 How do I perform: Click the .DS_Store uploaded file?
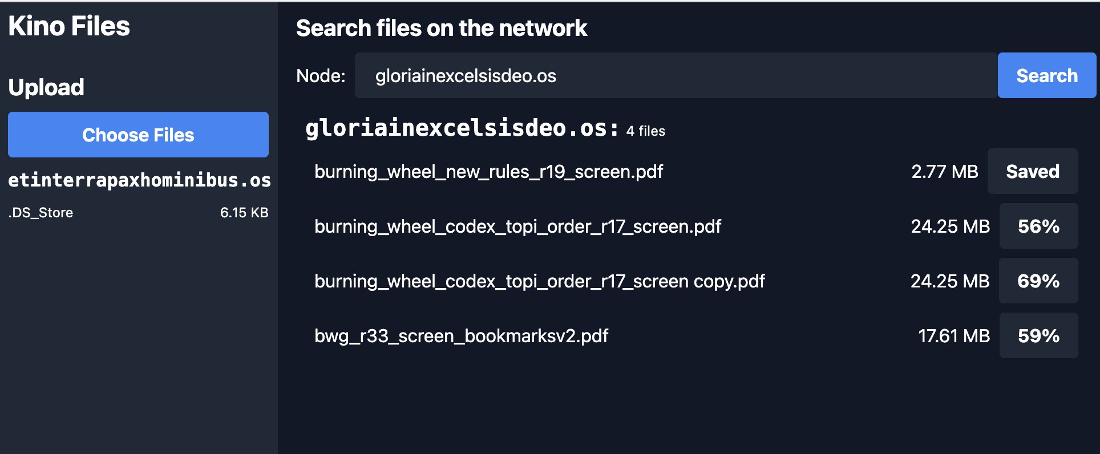point(41,213)
